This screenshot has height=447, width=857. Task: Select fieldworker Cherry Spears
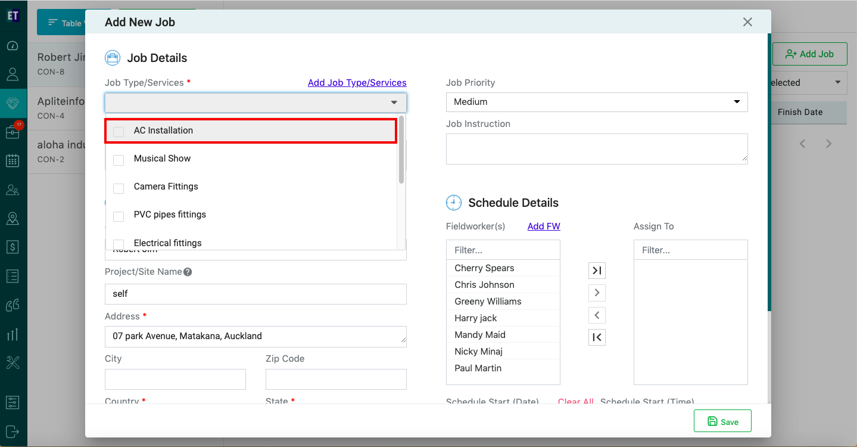503,268
